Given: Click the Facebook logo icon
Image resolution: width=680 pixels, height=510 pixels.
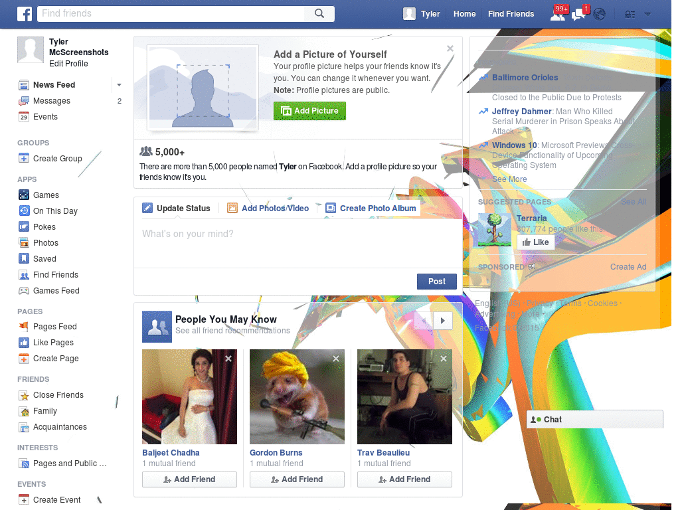Looking at the screenshot, I should [x=25, y=14].
